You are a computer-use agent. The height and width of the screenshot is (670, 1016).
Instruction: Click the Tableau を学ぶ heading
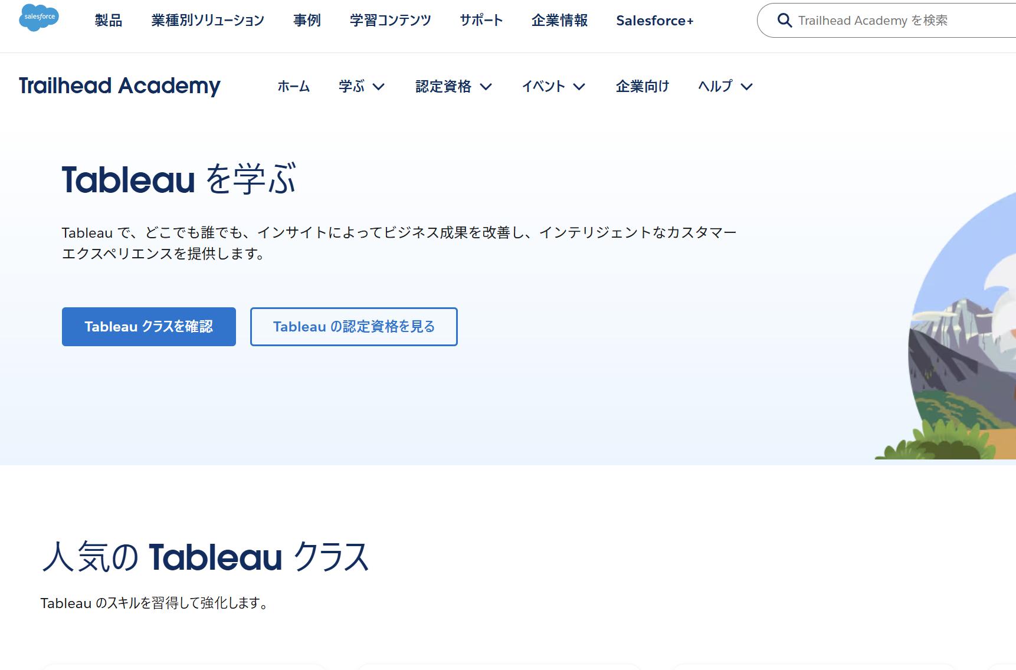click(x=179, y=179)
